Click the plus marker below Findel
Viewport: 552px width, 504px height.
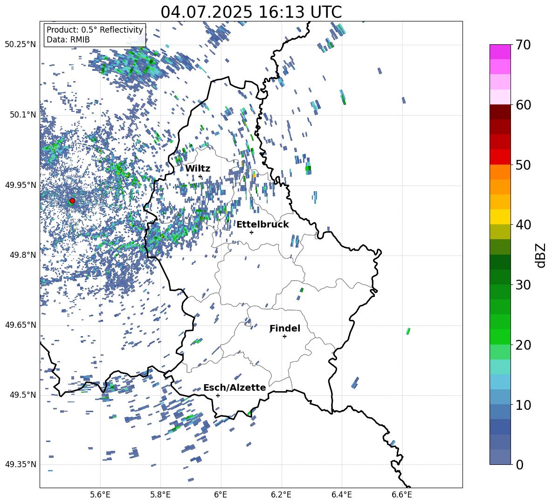[x=284, y=337]
